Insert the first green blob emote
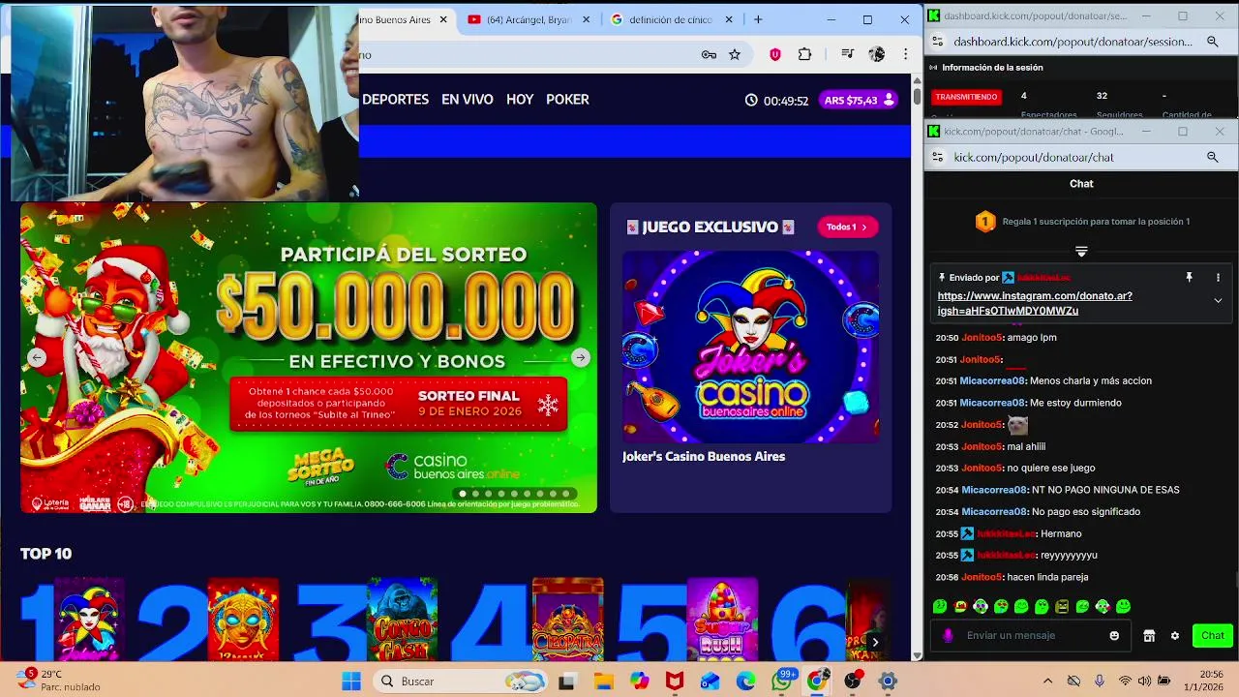 (939, 606)
